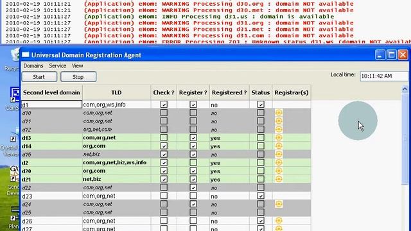Sort by Second level domain column header

(x=51, y=92)
